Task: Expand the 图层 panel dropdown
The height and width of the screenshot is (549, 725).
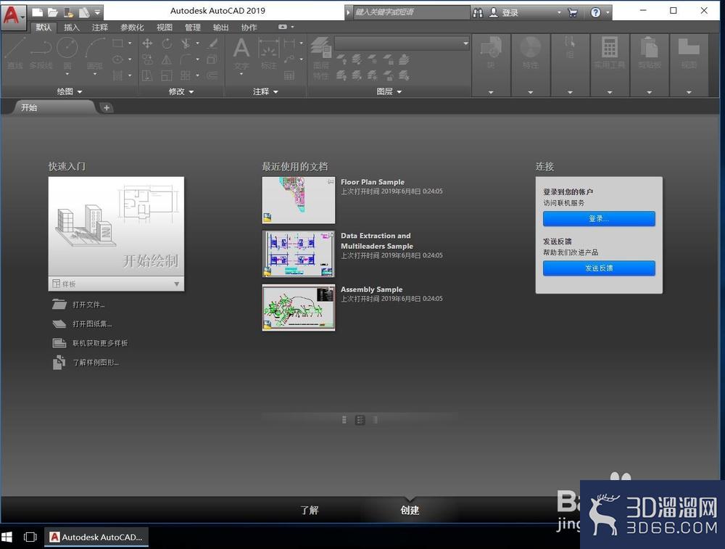Action: coord(389,91)
